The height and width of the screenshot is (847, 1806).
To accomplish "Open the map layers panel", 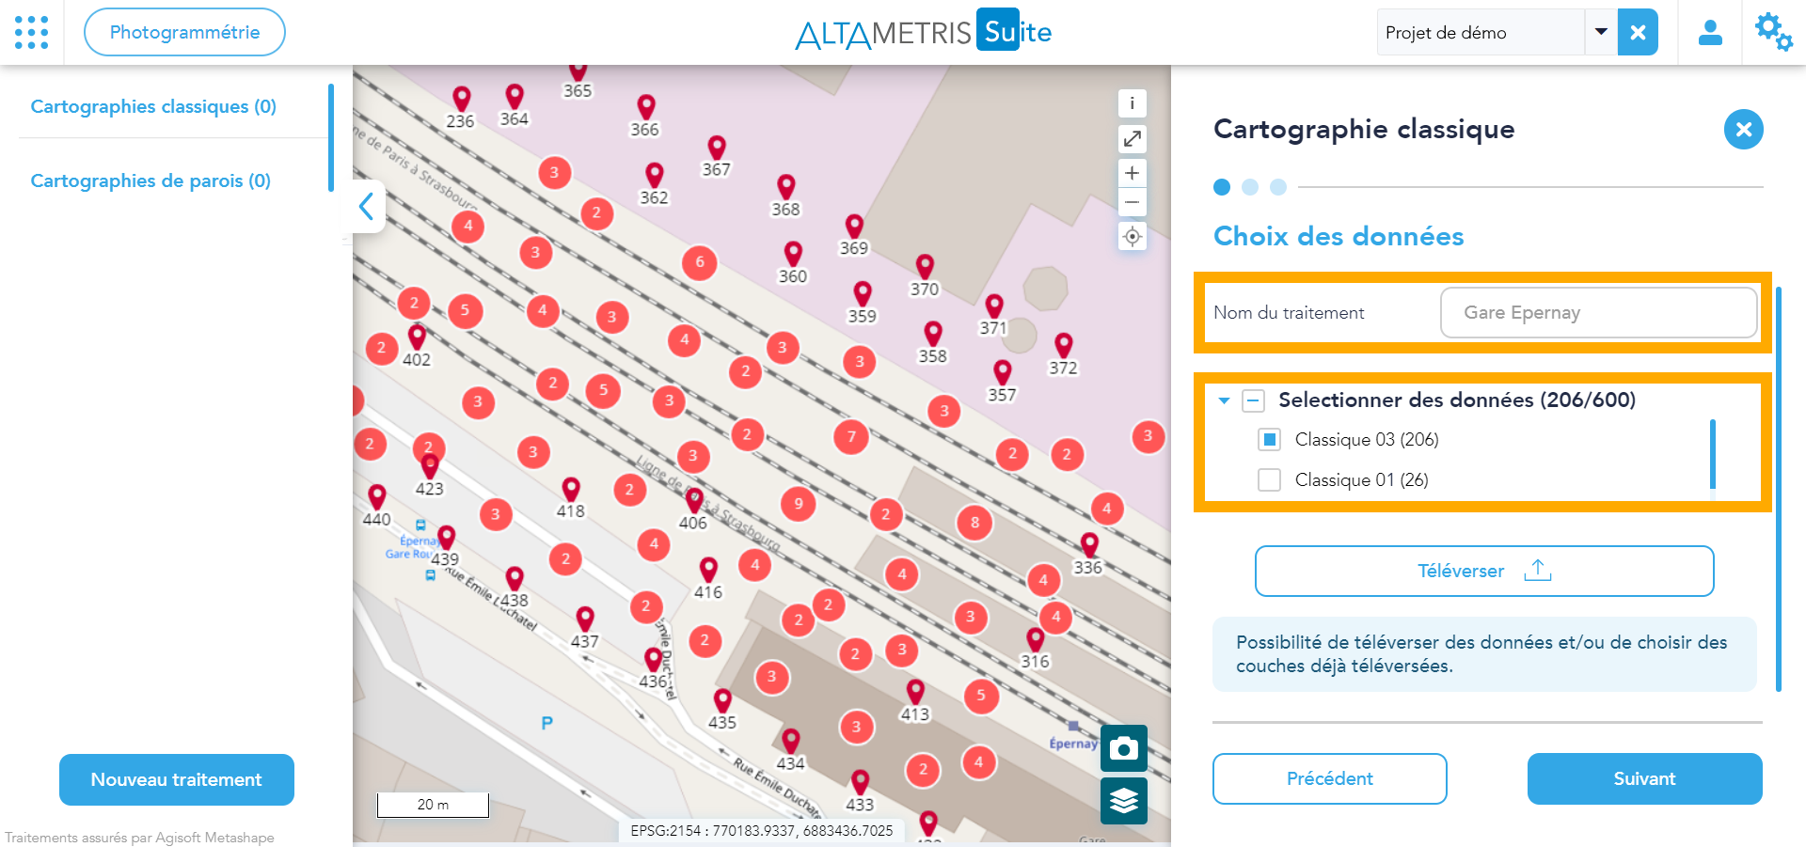I will click(x=1123, y=801).
